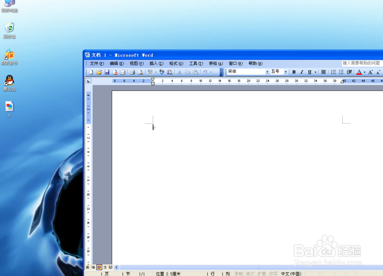Click the Paste clipboard icon
This screenshot has width=383, height=276.
(195, 72)
